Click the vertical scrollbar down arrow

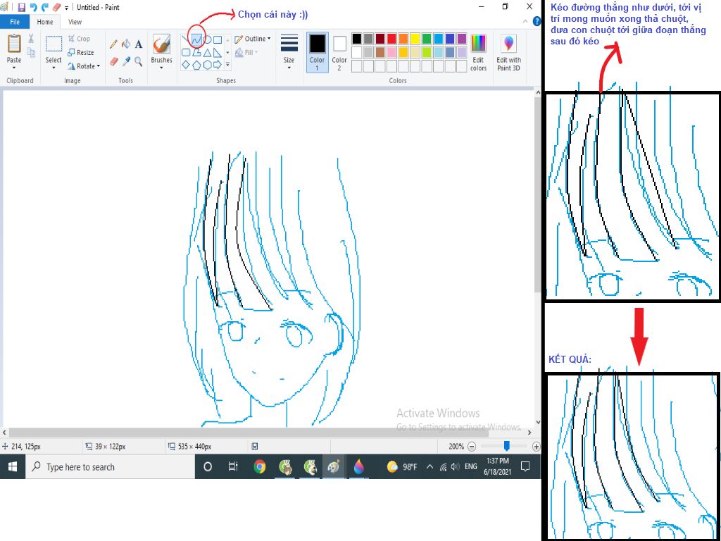coord(538,423)
